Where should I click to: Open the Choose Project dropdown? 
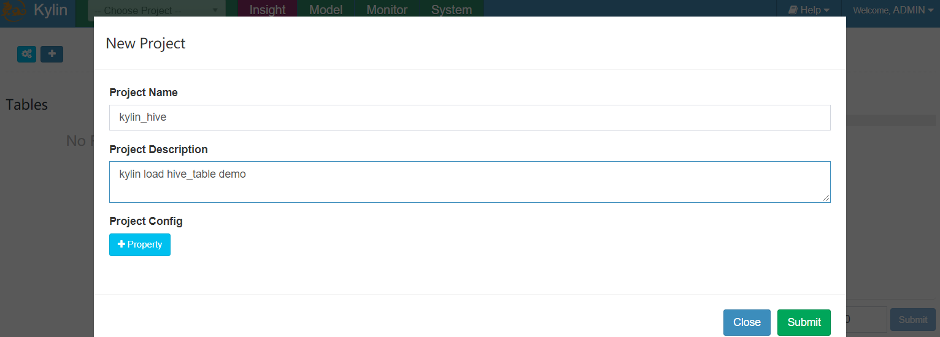tap(156, 10)
